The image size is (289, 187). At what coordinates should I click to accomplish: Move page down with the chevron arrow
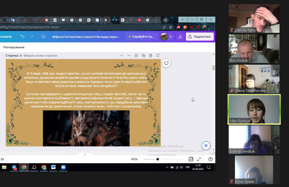tap(129, 56)
